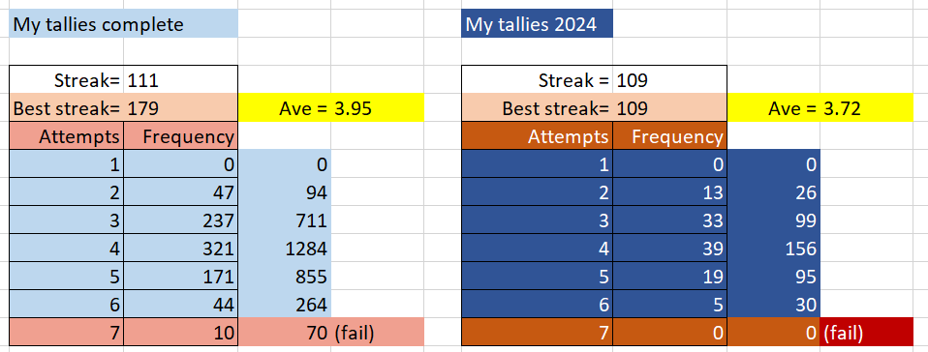Click the product cell showing 1284

tap(285, 249)
